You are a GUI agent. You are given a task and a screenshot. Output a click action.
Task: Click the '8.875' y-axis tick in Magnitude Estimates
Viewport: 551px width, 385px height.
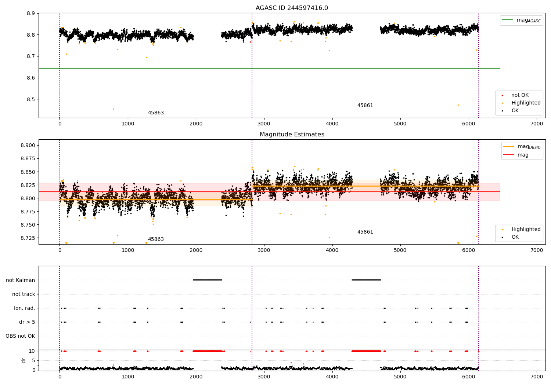pos(28,159)
